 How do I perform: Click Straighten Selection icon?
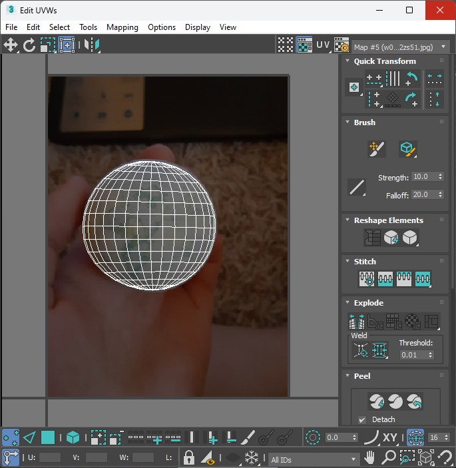tap(372, 238)
